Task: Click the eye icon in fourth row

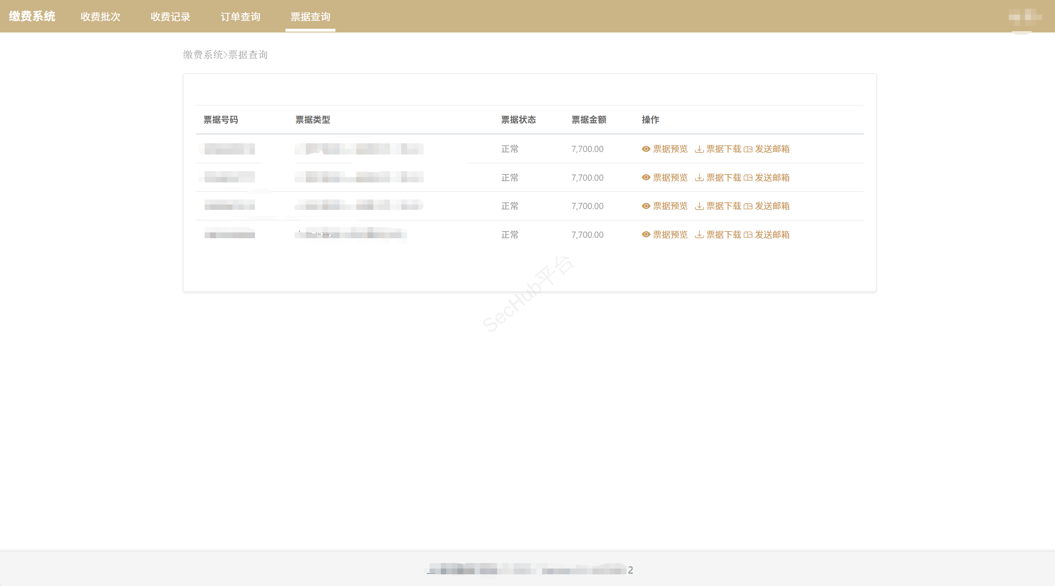Action: point(646,235)
